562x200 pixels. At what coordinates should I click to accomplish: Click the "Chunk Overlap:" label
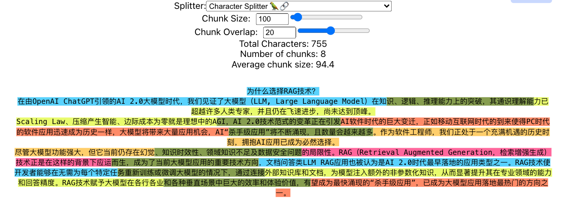[x=226, y=32]
